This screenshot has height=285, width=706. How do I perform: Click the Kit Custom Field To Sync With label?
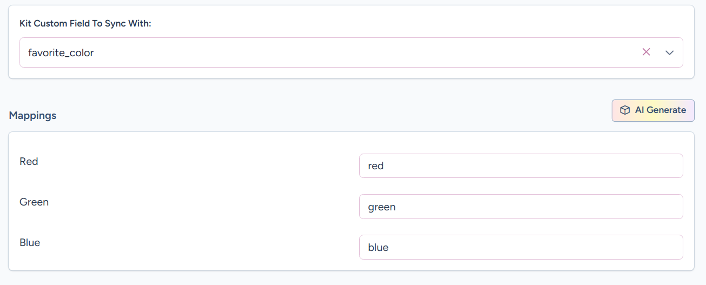point(85,24)
